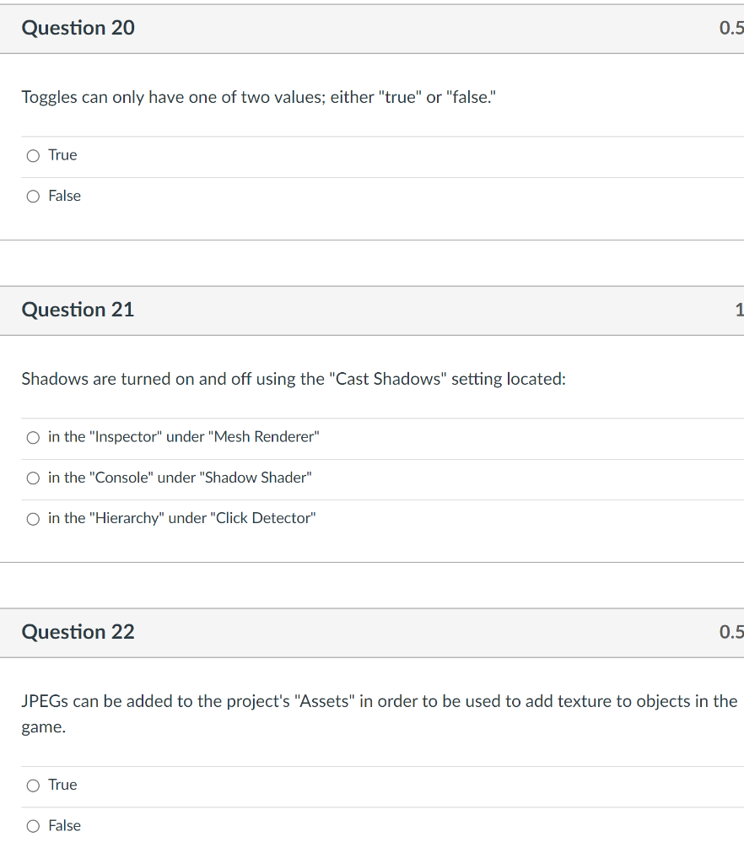The width and height of the screenshot is (744, 864).
Task: Click the first answer choice of Question 21
Action: pyautogui.click(x=182, y=436)
